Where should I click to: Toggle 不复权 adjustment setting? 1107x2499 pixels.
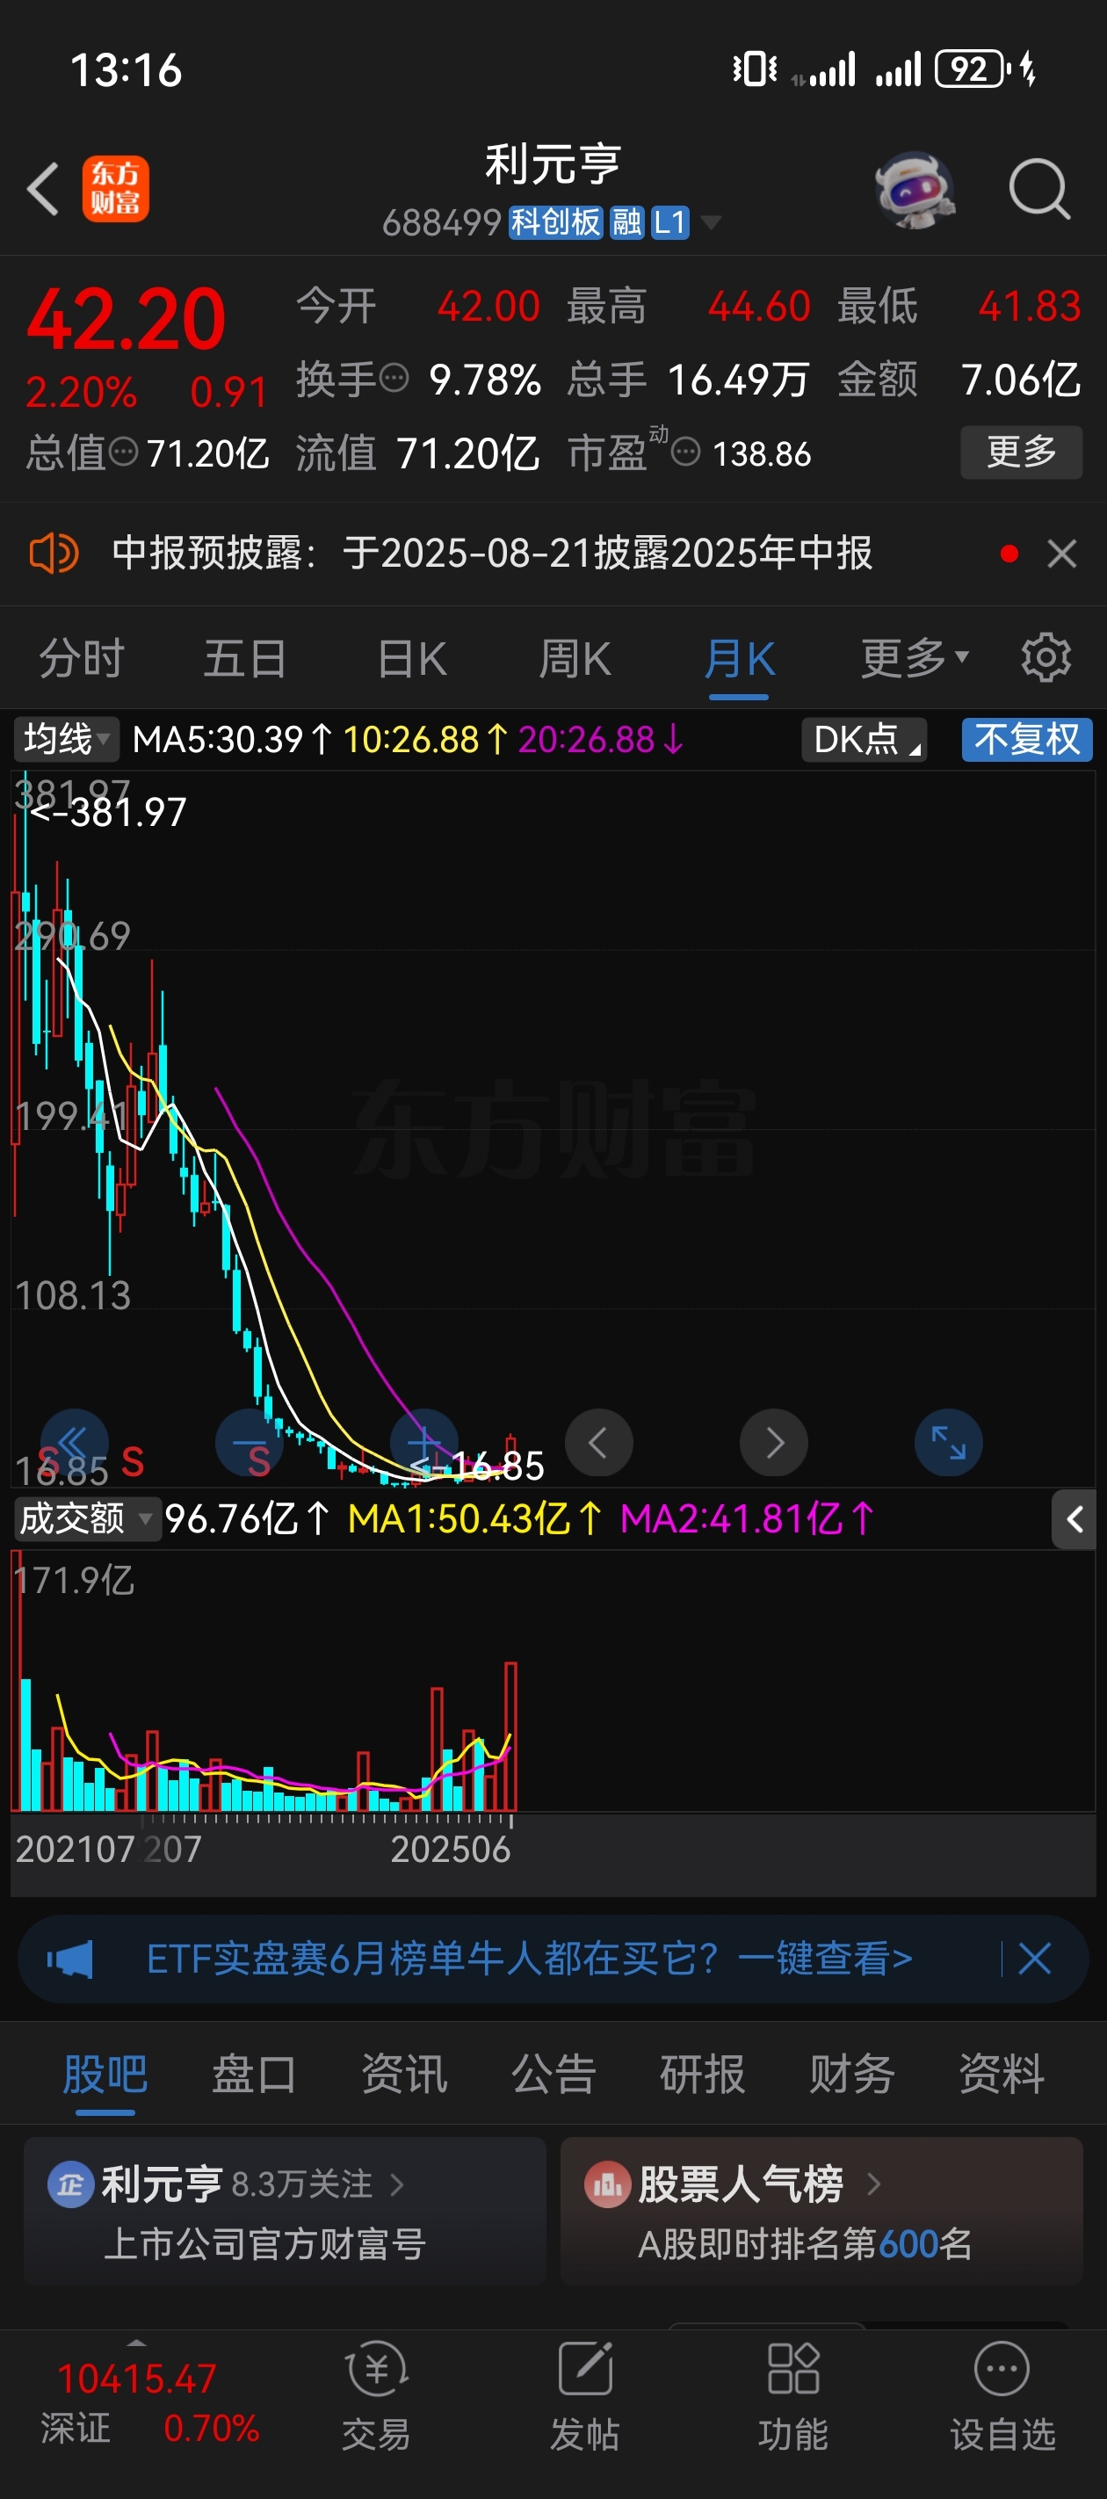click(x=1026, y=739)
